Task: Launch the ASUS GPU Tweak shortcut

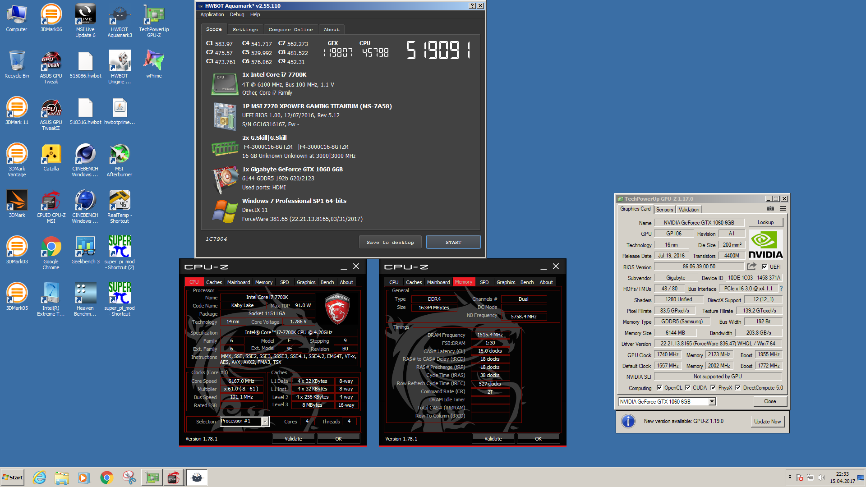Action: pyautogui.click(x=51, y=67)
